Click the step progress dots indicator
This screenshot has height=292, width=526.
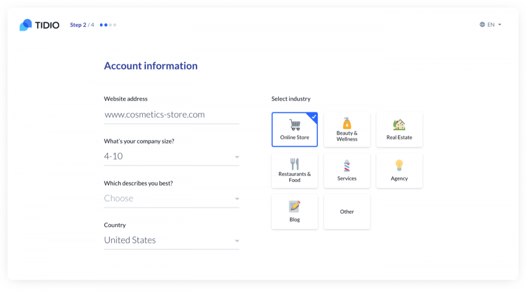point(108,25)
